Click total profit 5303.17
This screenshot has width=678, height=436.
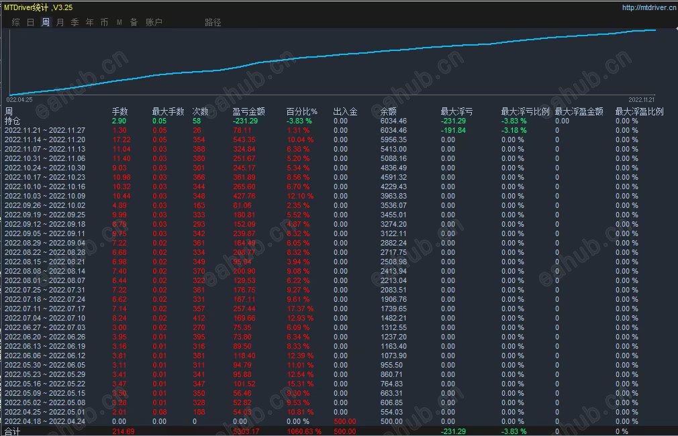[246, 431]
